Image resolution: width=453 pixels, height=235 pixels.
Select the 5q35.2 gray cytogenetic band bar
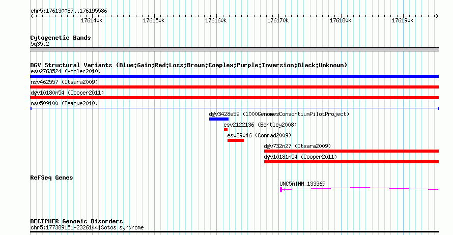(234, 49)
